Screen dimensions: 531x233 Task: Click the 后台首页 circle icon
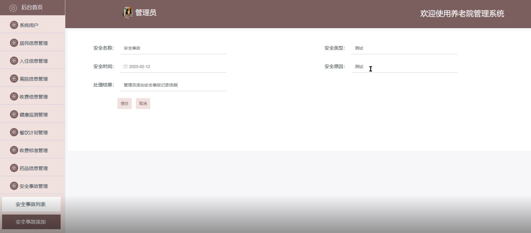13,8
